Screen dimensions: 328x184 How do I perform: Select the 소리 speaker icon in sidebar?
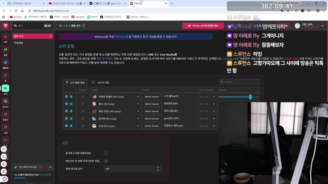(5, 88)
